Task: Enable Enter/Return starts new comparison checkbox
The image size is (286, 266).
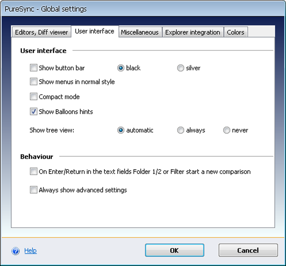Action: click(x=34, y=171)
